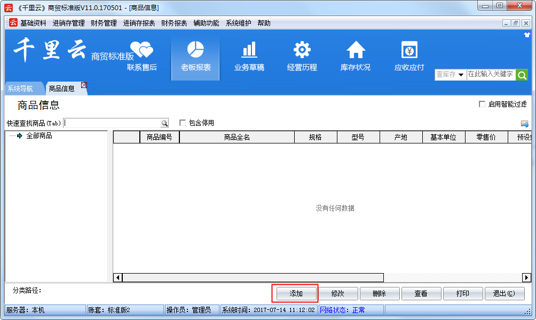This screenshot has height=320, width=536.
Task: Toggle the 包含停用 checkbox
Action: [183, 123]
